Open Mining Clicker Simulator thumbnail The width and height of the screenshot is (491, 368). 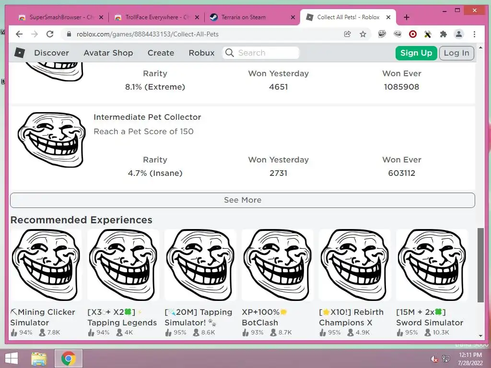(x=46, y=264)
